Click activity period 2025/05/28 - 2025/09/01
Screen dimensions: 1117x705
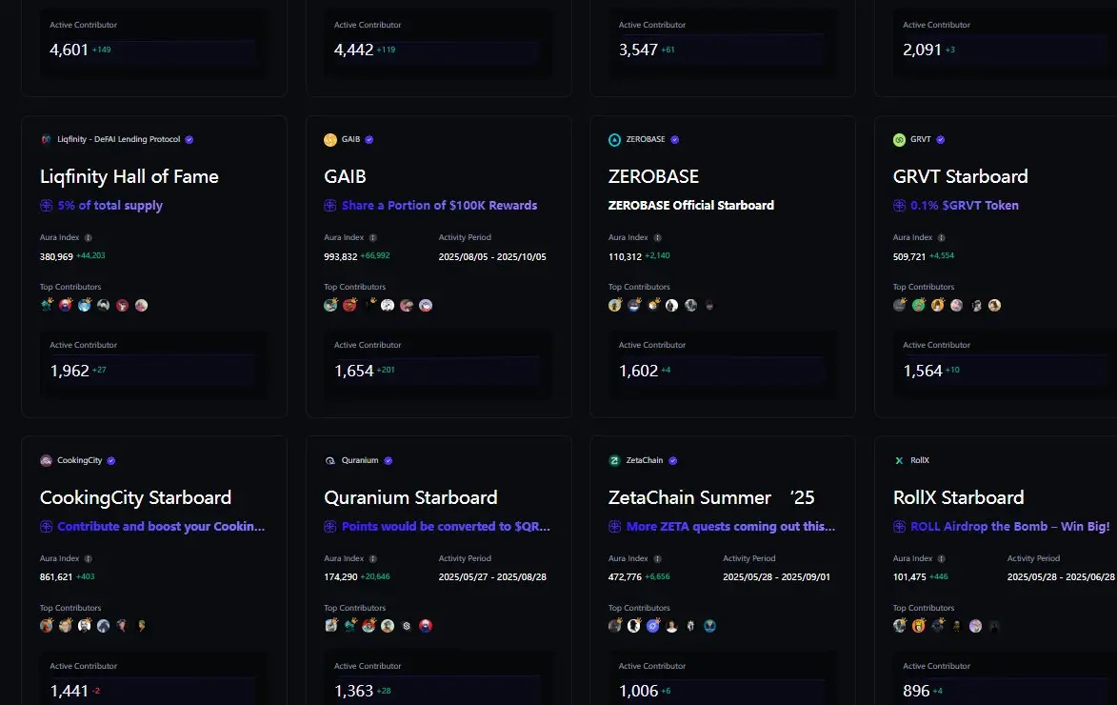click(x=776, y=577)
